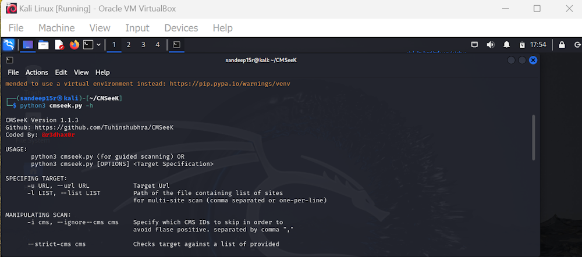
Task: Click the battery power manager icon
Action: [x=522, y=45]
